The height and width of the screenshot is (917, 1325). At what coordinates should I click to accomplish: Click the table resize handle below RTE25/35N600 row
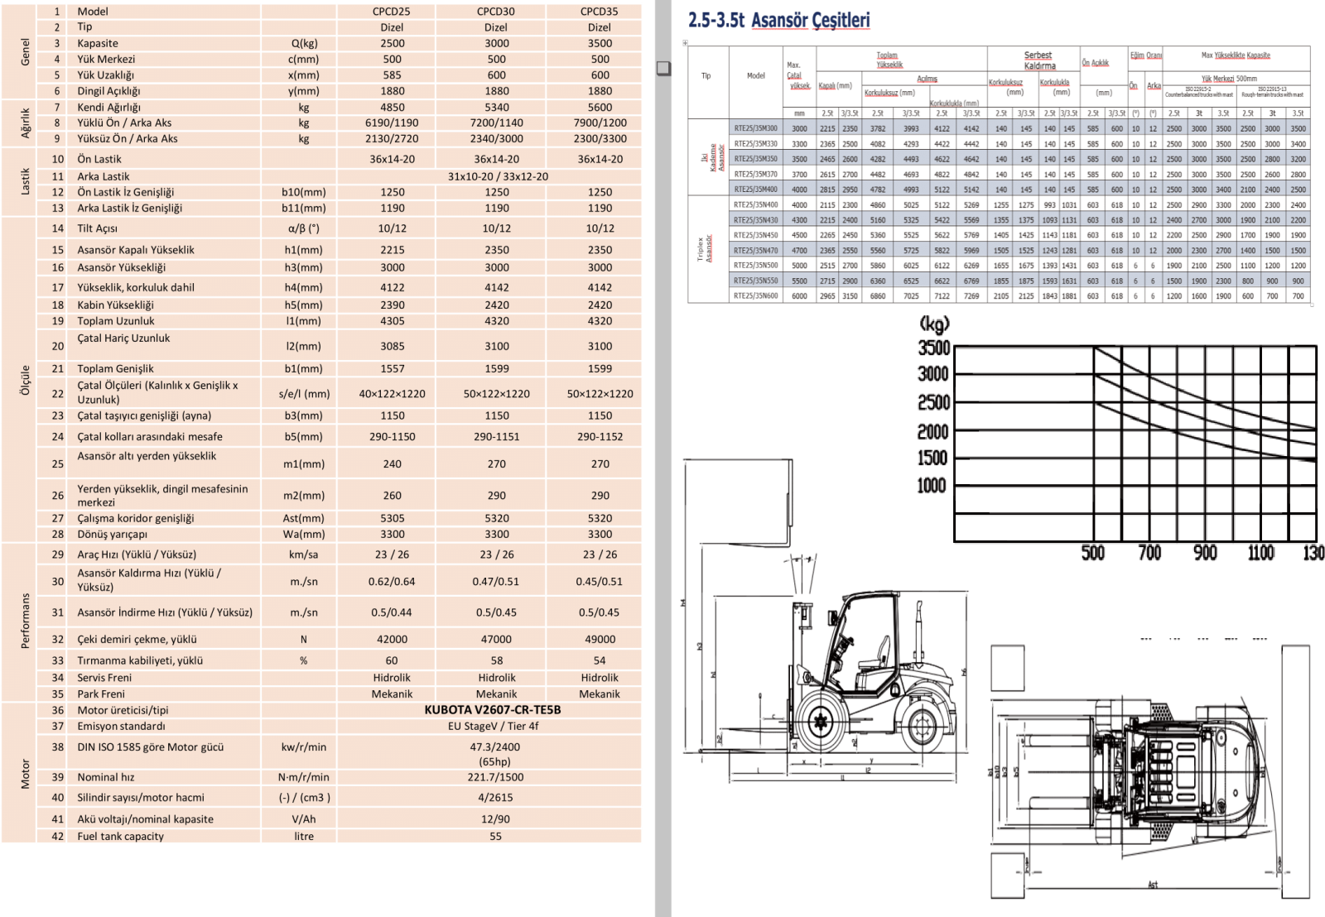tap(1313, 305)
